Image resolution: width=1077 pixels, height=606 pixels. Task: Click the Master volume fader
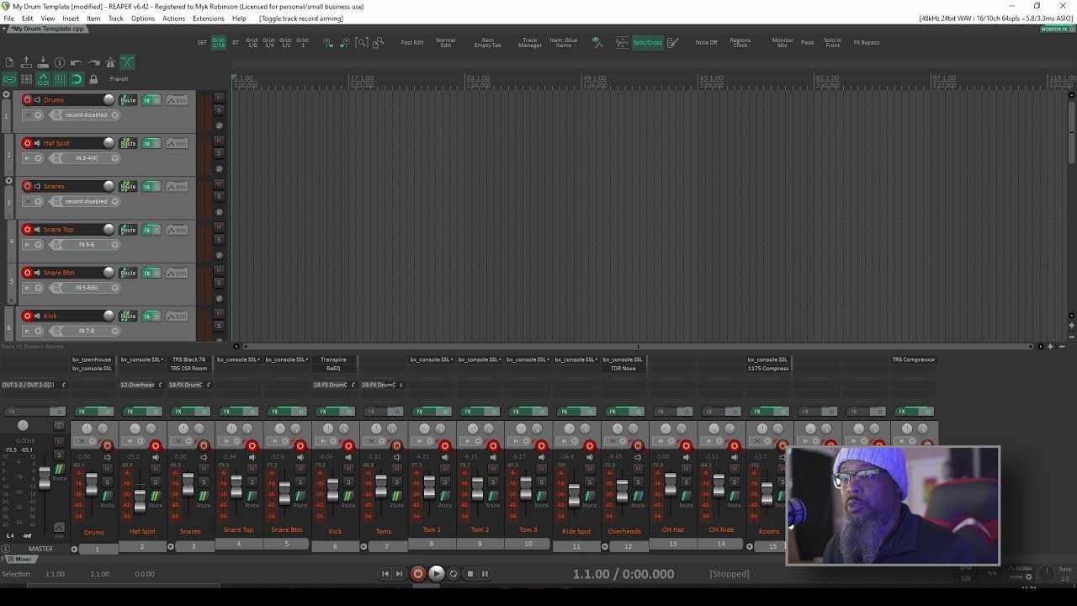(45, 477)
